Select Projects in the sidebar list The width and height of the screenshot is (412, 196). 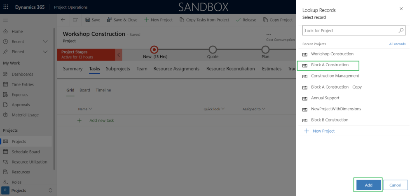click(26, 141)
